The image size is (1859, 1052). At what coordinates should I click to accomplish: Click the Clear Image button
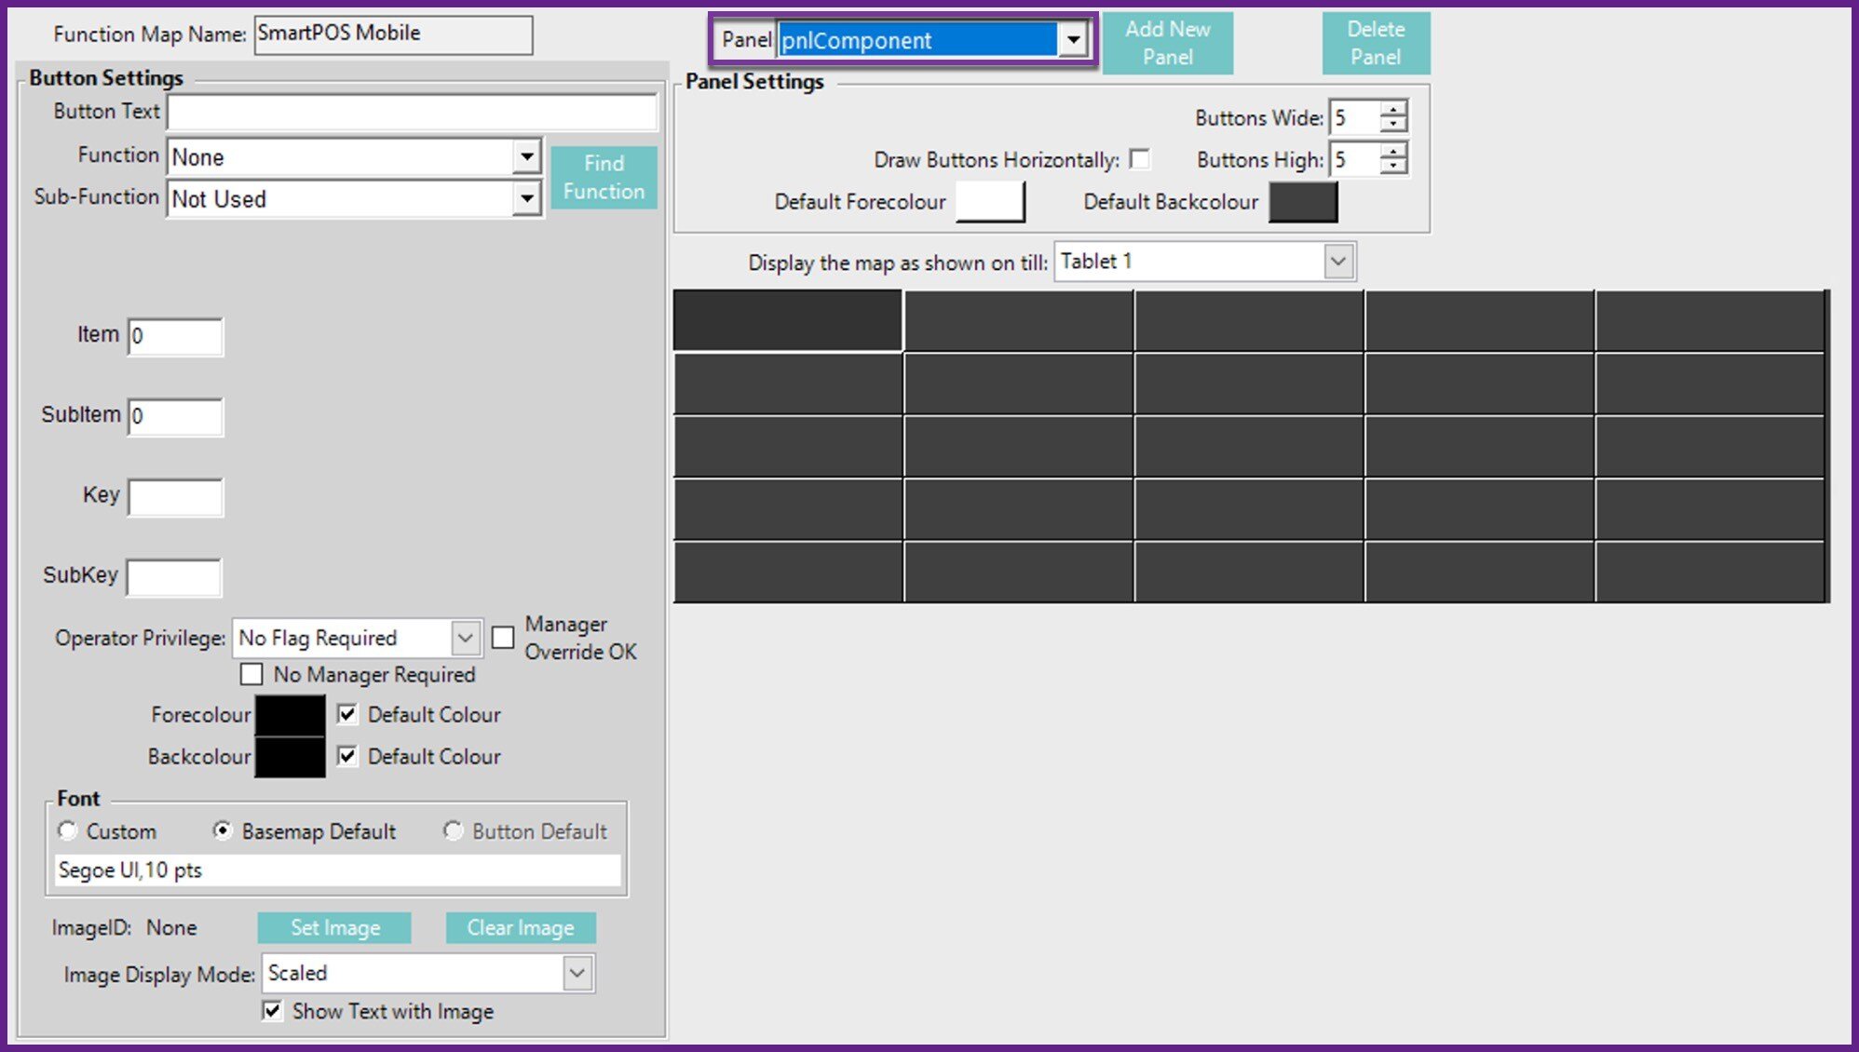tap(521, 927)
